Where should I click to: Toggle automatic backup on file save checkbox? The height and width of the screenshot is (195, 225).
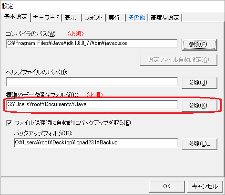pos(9,123)
